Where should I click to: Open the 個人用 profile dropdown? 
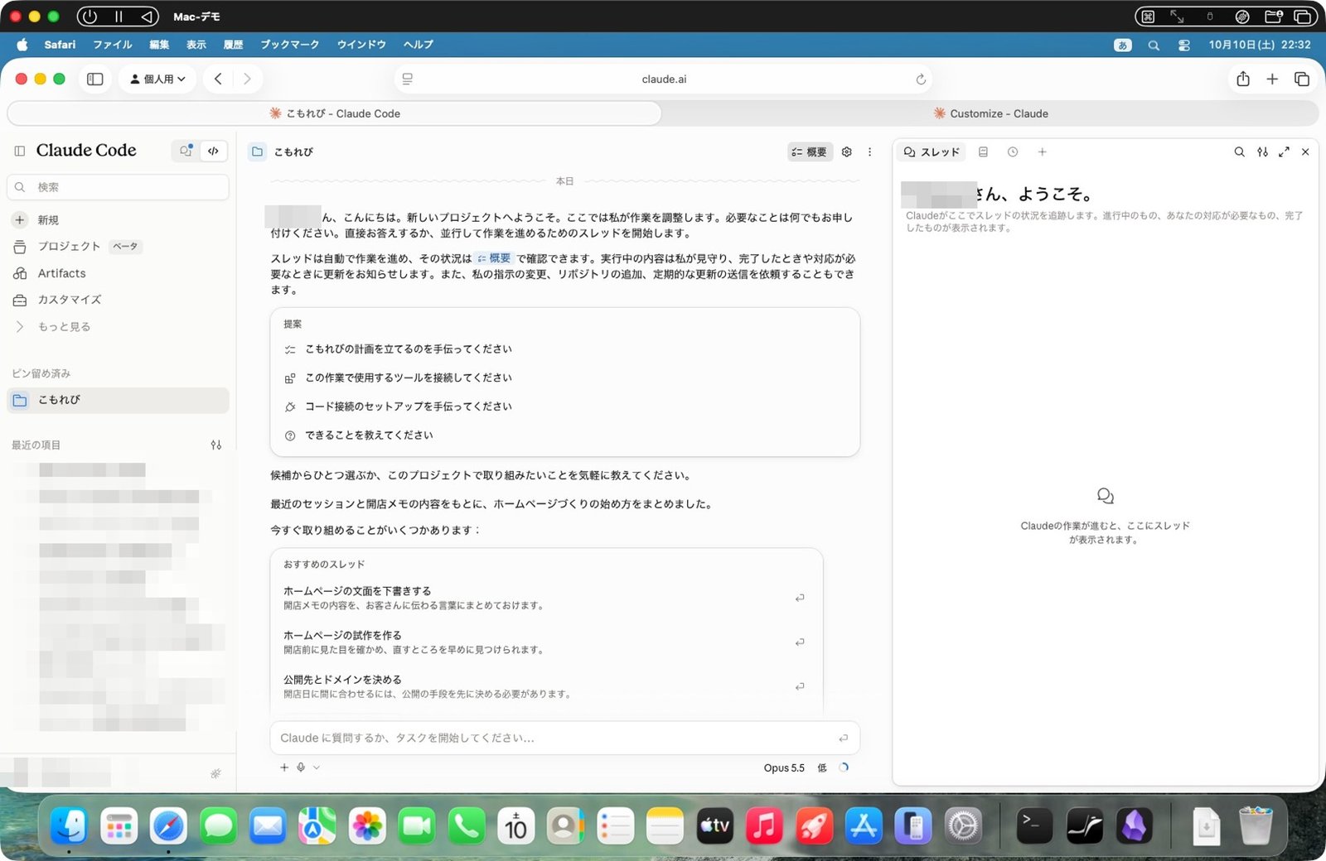click(x=157, y=79)
